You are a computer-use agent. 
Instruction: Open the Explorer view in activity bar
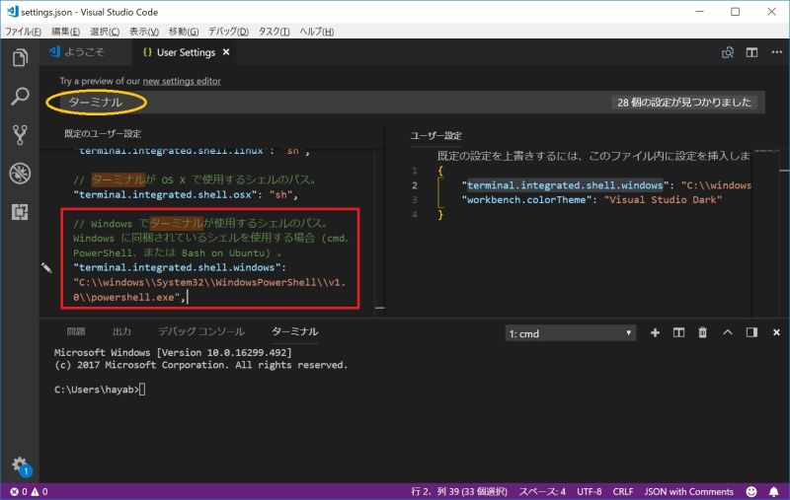click(20, 57)
